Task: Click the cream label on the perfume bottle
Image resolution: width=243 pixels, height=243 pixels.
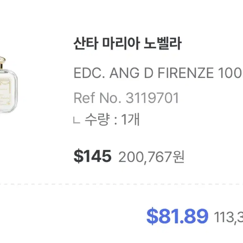Action: [5, 92]
